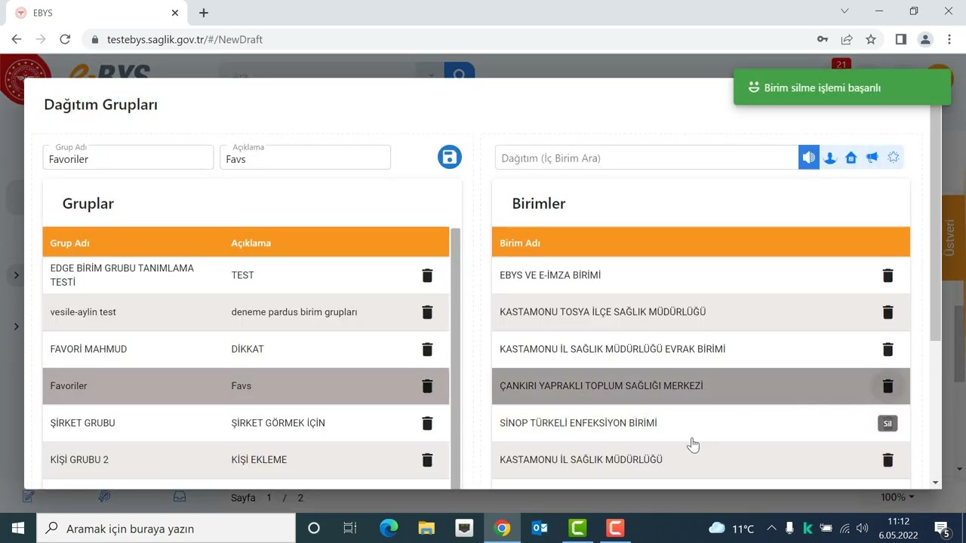Expand the lower left sidebar chevron
This screenshot has height=543, width=966.
coord(16,327)
